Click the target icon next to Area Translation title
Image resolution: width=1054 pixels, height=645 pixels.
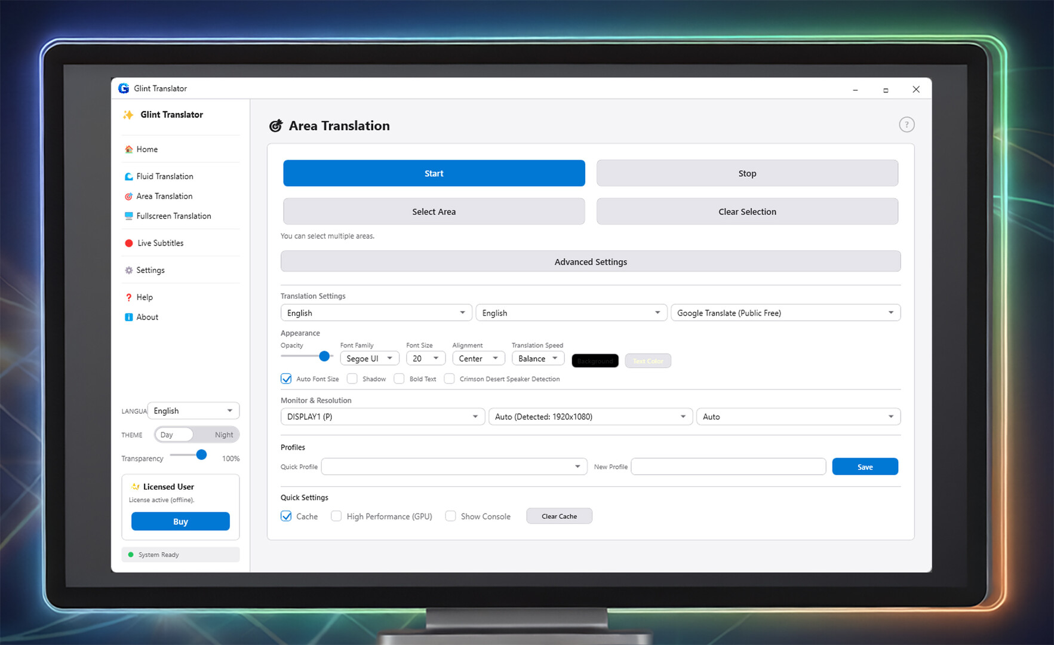275,125
